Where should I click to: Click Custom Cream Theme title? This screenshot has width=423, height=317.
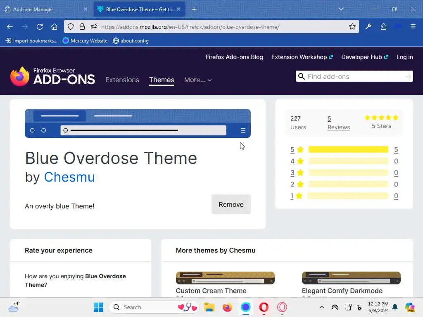tap(211, 291)
